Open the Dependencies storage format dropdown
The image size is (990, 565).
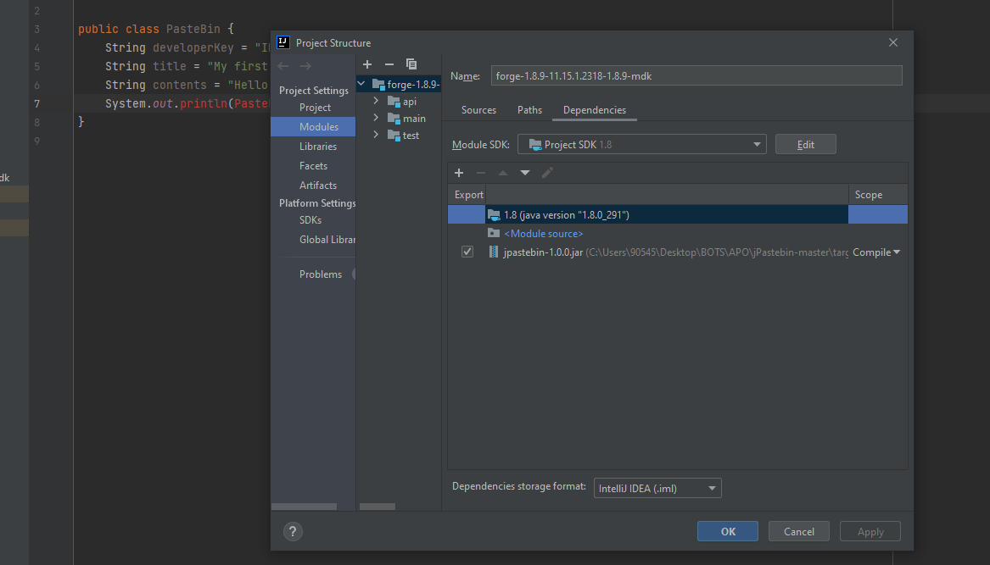[657, 488]
